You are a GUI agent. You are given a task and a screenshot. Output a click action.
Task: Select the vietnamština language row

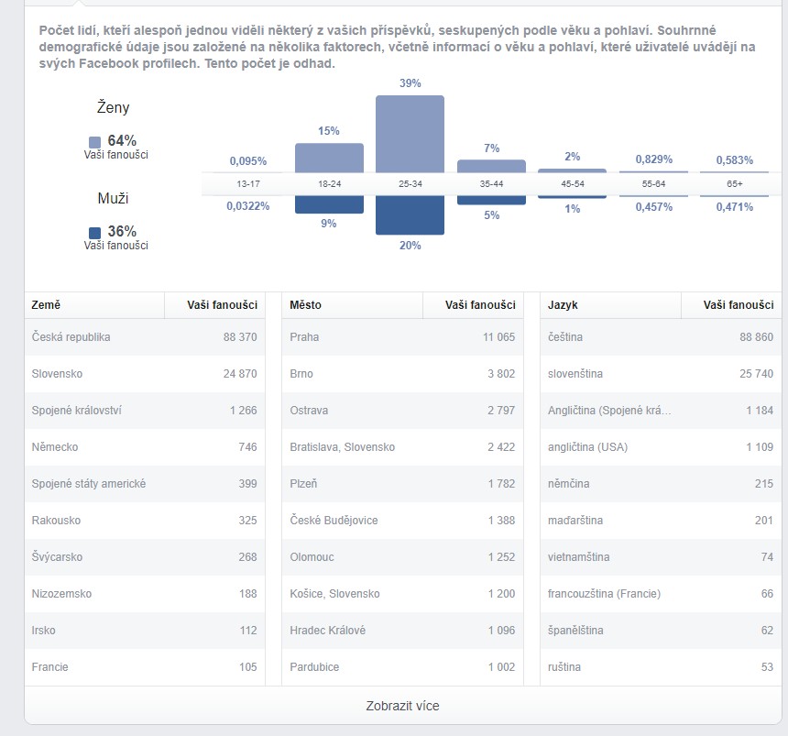(x=661, y=557)
